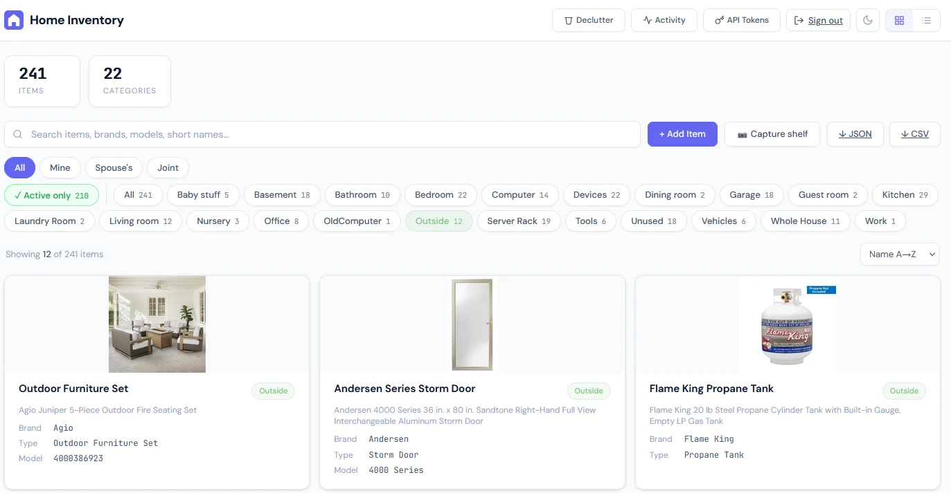951x493 pixels.
Task: Open Capture shelf camera tool
Action: tap(772, 134)
